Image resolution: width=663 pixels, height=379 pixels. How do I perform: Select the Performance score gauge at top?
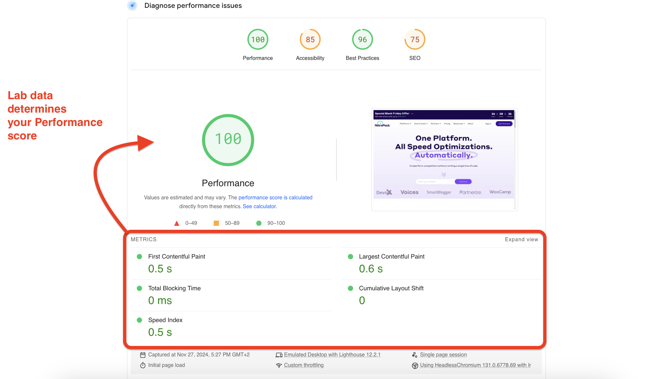258,39
